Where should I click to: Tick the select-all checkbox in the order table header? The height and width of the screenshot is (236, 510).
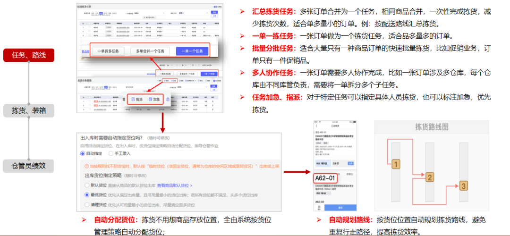pos(89,24)
